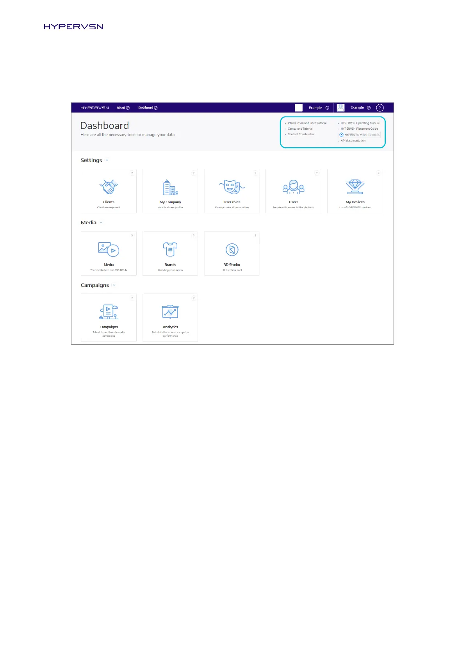465x658 pixels.
Task: Open the User roles masks icon
Action: click(232, 187)
